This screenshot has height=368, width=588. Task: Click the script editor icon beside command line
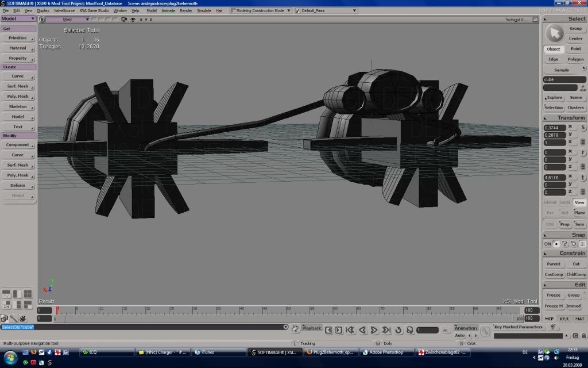(295, 329)
